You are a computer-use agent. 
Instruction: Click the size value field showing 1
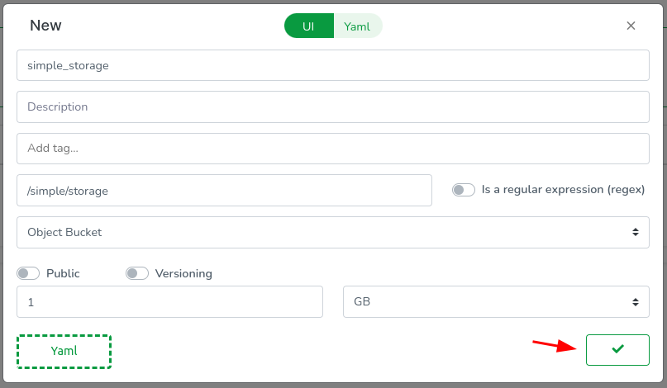point(169,302)
